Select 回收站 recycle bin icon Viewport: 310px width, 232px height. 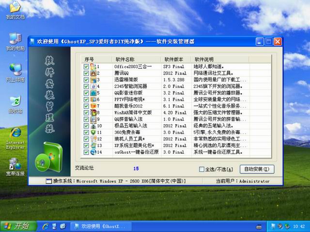[15, 104]
